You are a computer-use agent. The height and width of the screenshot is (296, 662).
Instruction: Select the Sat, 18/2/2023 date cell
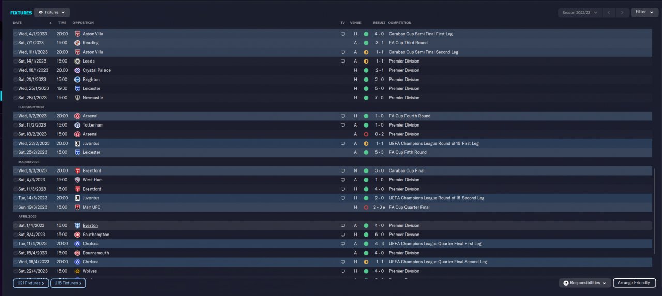point(32,134)
